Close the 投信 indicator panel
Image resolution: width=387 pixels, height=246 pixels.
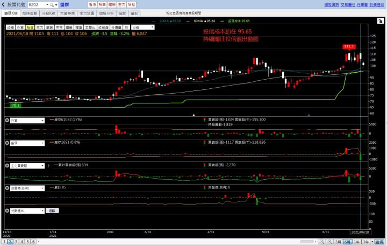pyautogui.click(x=7, y=143)
